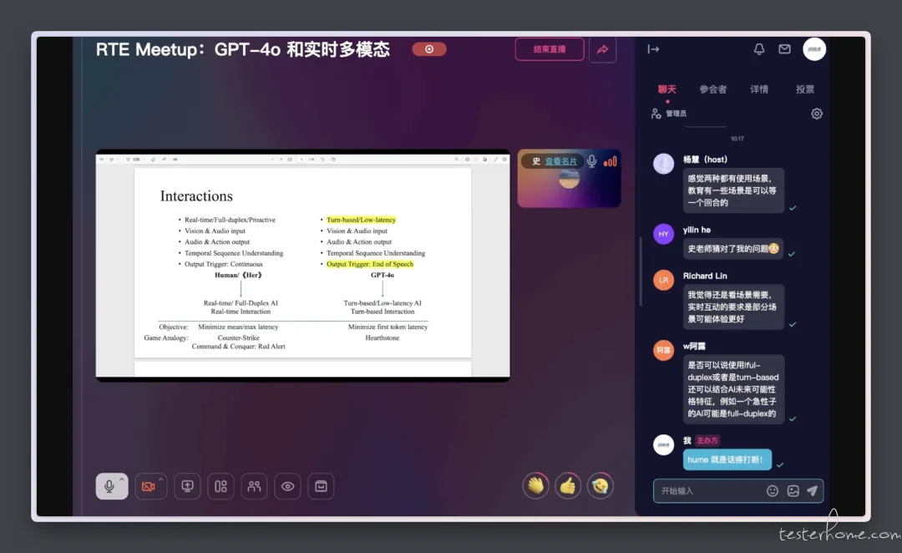Send a thumbs up reaction
The width and height of the screenshot is (902, 553).
click(568, 486)
